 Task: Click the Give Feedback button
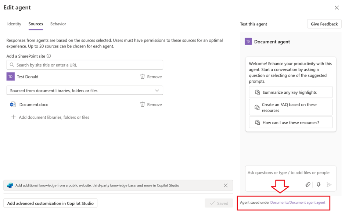click(324, 24)
